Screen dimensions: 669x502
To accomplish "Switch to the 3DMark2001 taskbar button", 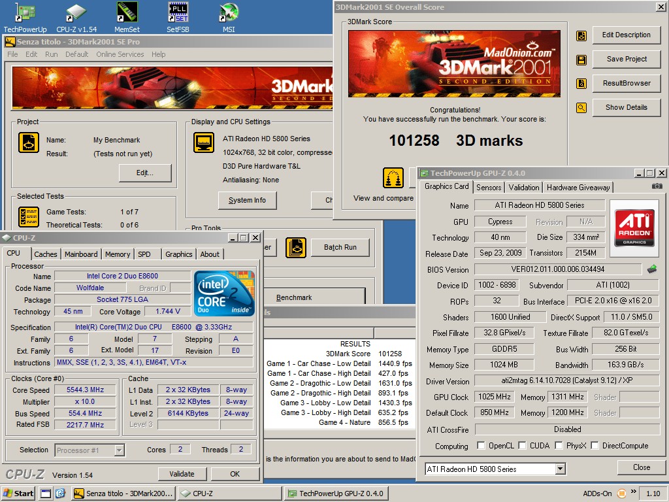I will pyautogui.click(x=123, y=494).
